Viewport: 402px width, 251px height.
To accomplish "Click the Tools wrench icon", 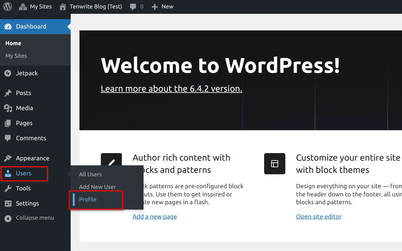I will coord(8,189).
